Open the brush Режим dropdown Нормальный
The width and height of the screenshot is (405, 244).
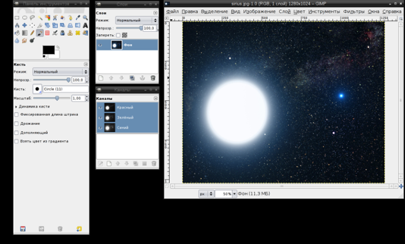(x=61, y=72)
